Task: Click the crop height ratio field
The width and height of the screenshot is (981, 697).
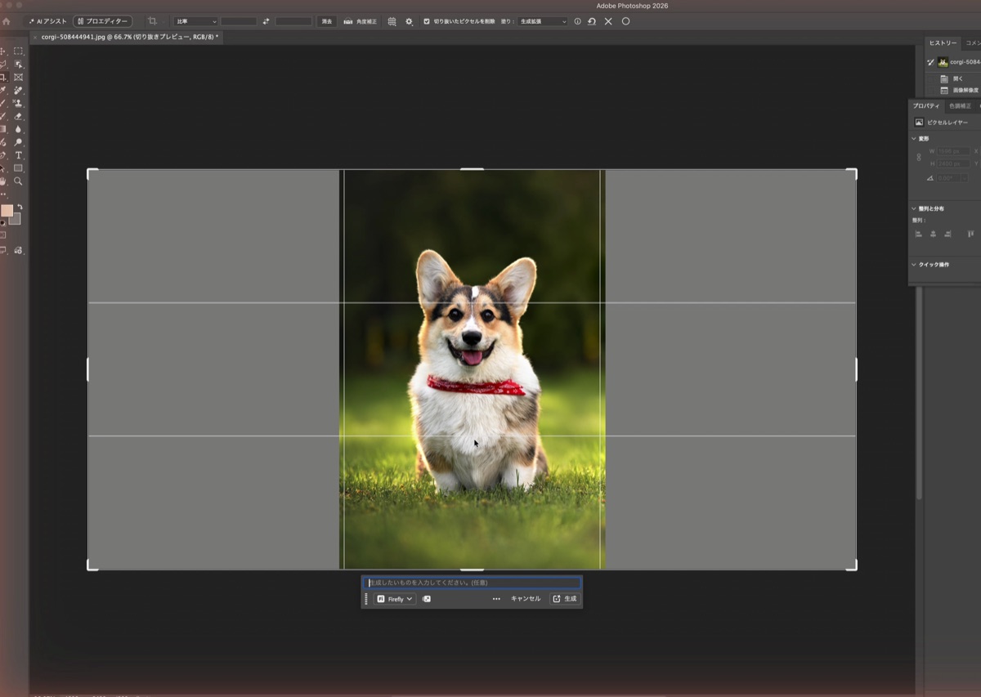Action: coord(293,21)
